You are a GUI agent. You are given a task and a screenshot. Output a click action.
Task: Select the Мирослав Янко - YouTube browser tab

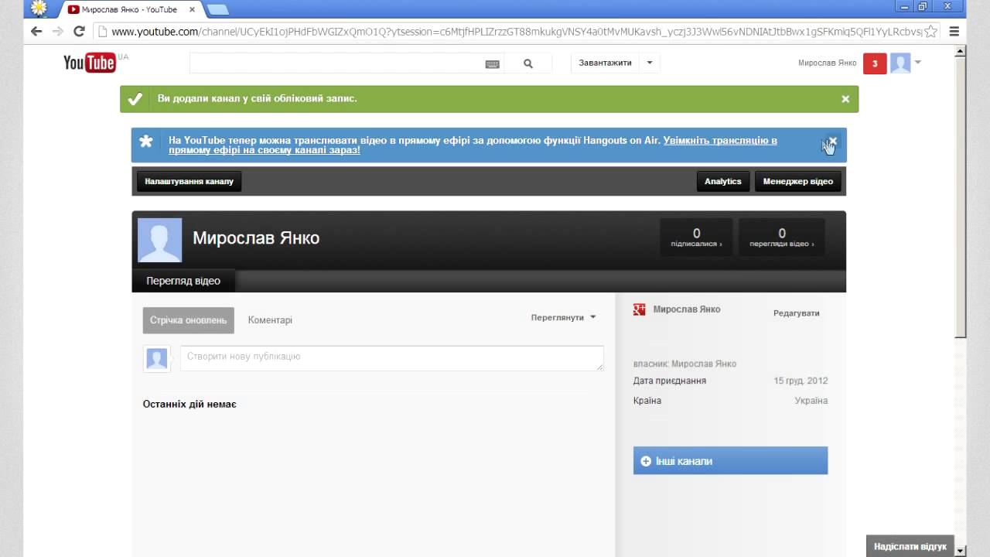pyautogui.click(x=128, y=9)
